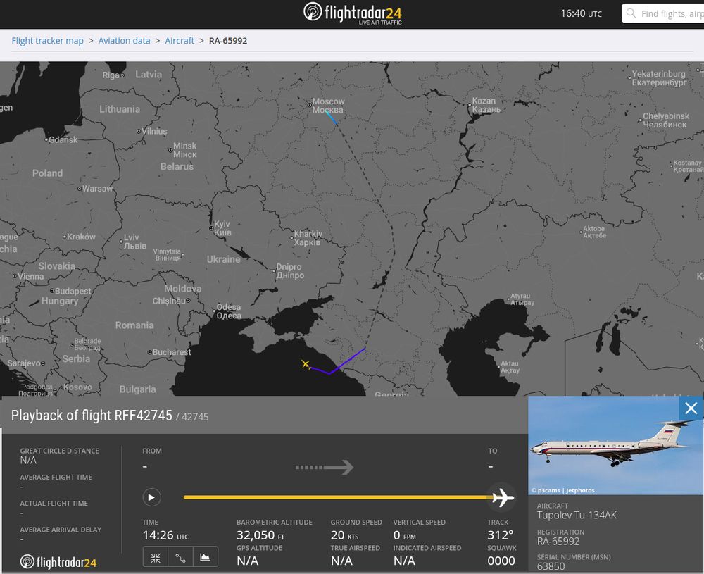Click the Kyiv city label on the map
This screenshot has height=574, width=704.
point(222,228)
